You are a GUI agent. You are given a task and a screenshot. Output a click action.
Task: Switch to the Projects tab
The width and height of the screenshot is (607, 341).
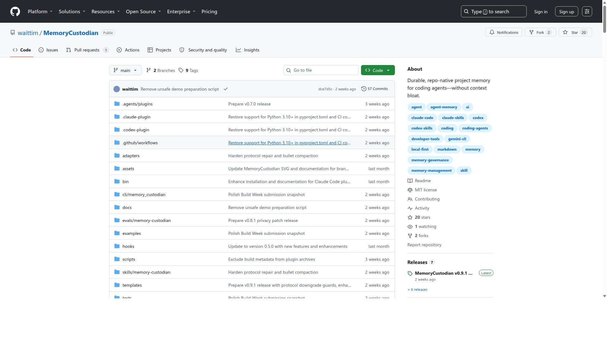click(159, 50)
